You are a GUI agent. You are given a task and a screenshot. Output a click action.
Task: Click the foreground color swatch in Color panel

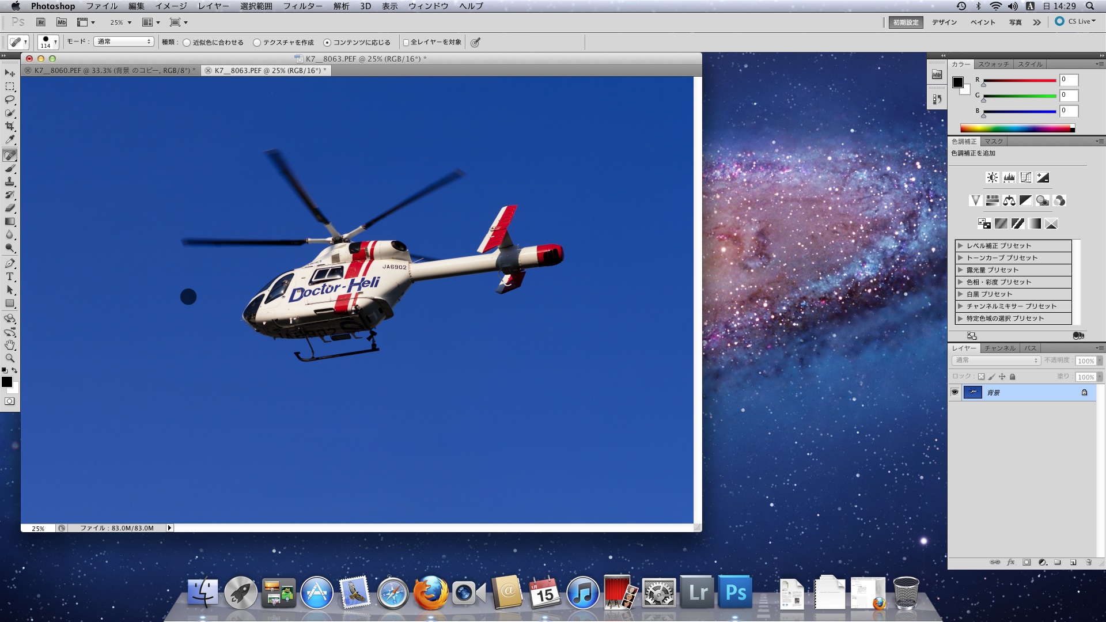tap(958, 82)
